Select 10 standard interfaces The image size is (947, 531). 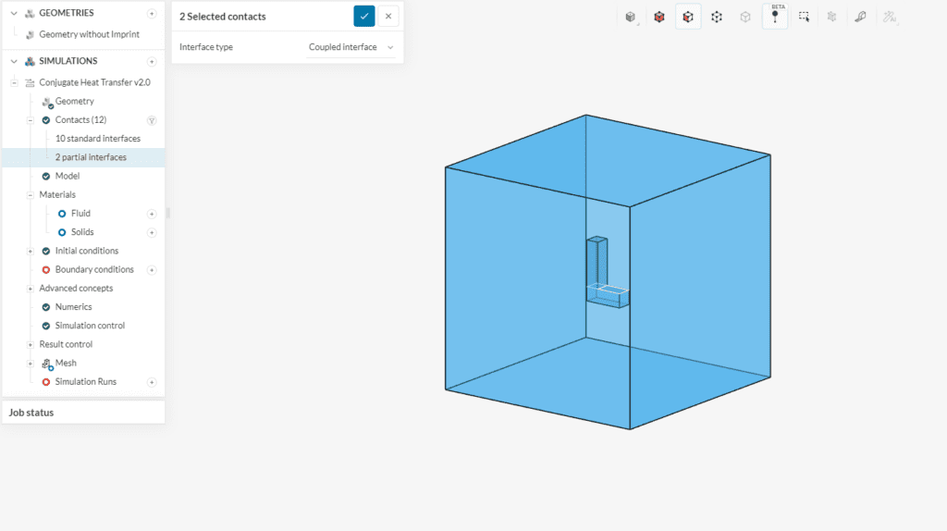[97, 139]
